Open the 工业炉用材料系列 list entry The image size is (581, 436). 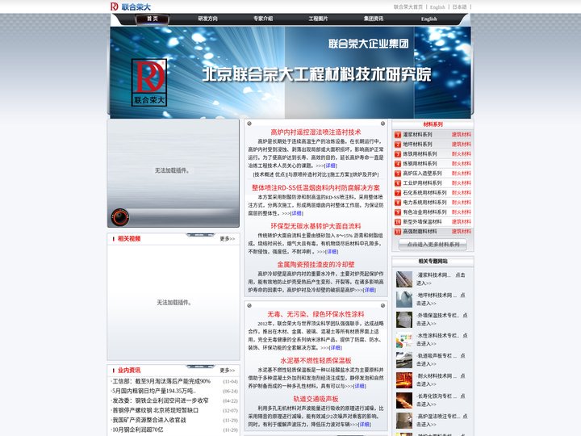422,182
